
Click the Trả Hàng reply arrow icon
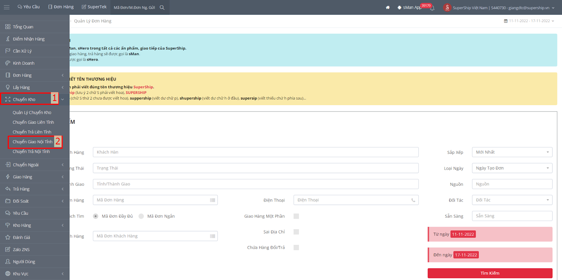pos(8,189)
